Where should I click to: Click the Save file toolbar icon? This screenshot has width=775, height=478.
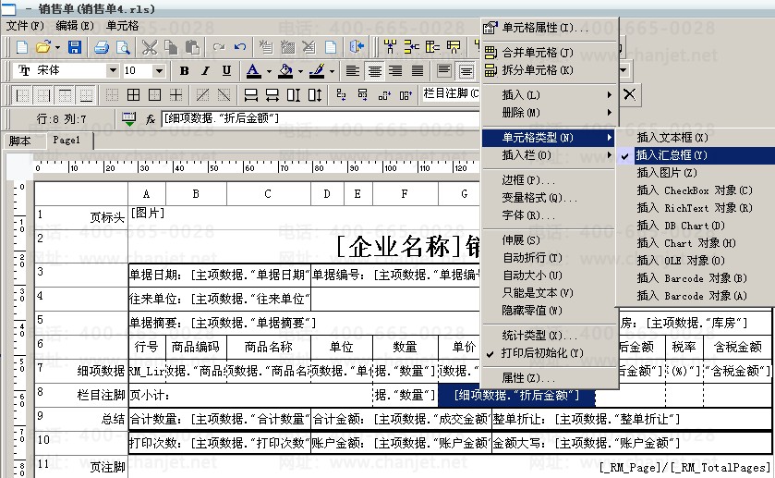click(x=75, y=46)
